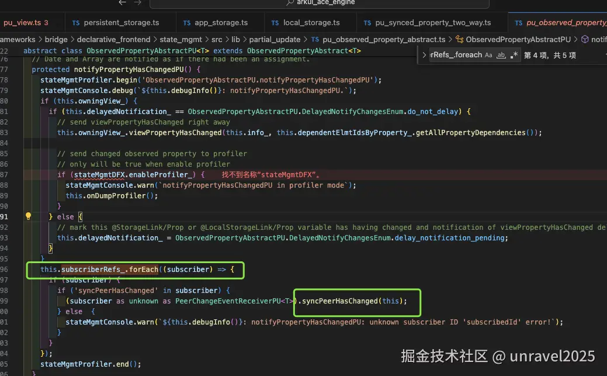
Task: Click TS icon on local_storage.ts tab
Action: pyautogui.click(x=275, y=23)
